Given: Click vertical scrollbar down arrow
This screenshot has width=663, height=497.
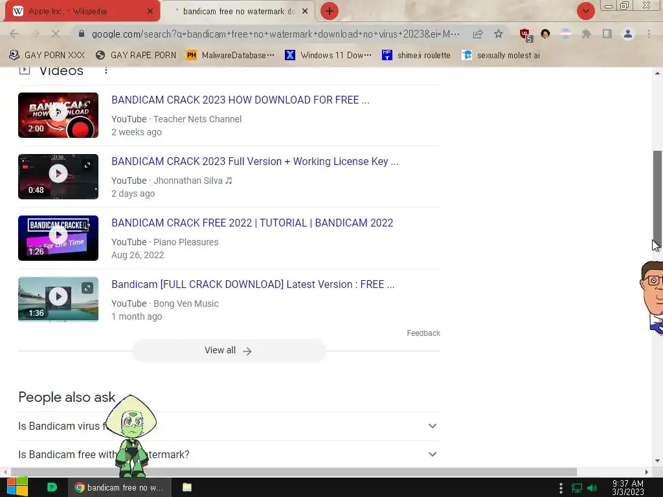Looking at the screenshot, I should (x=657, y=461).
